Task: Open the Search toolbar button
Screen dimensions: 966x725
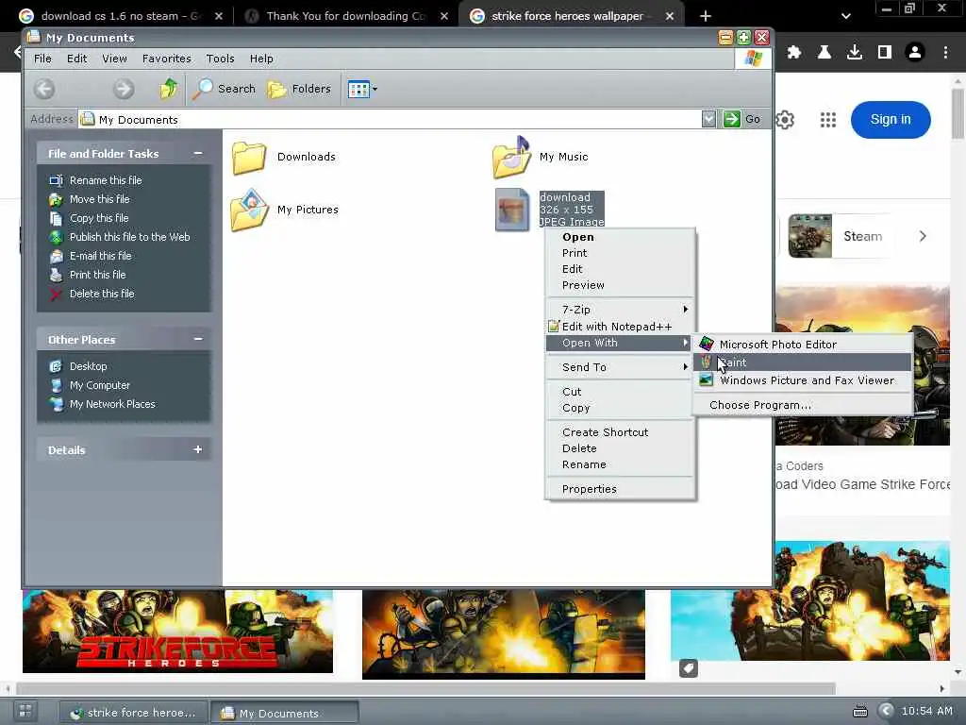Action: click(224, 89)
